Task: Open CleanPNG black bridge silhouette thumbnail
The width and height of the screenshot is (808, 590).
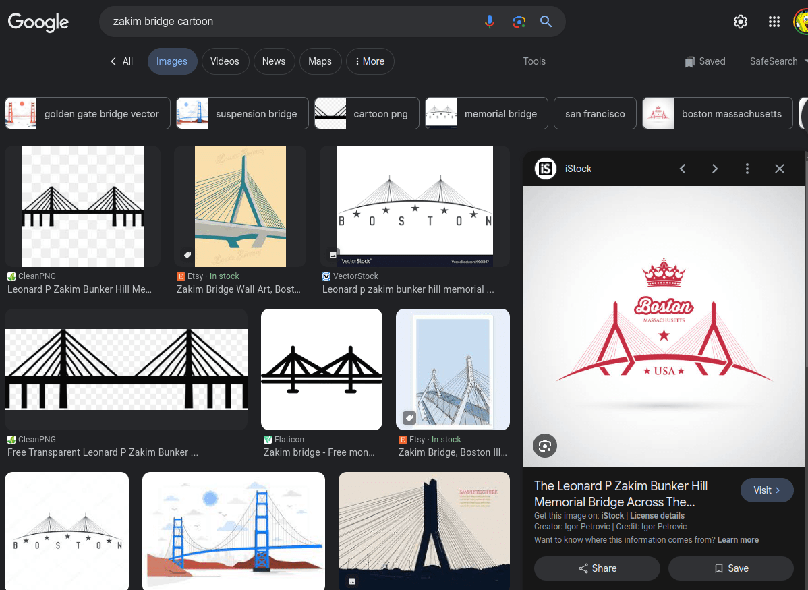Action: click(x=82, y=206)
